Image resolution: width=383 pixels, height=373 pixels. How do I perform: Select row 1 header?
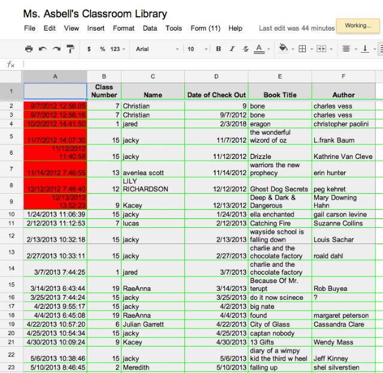(x=11, y=91)
